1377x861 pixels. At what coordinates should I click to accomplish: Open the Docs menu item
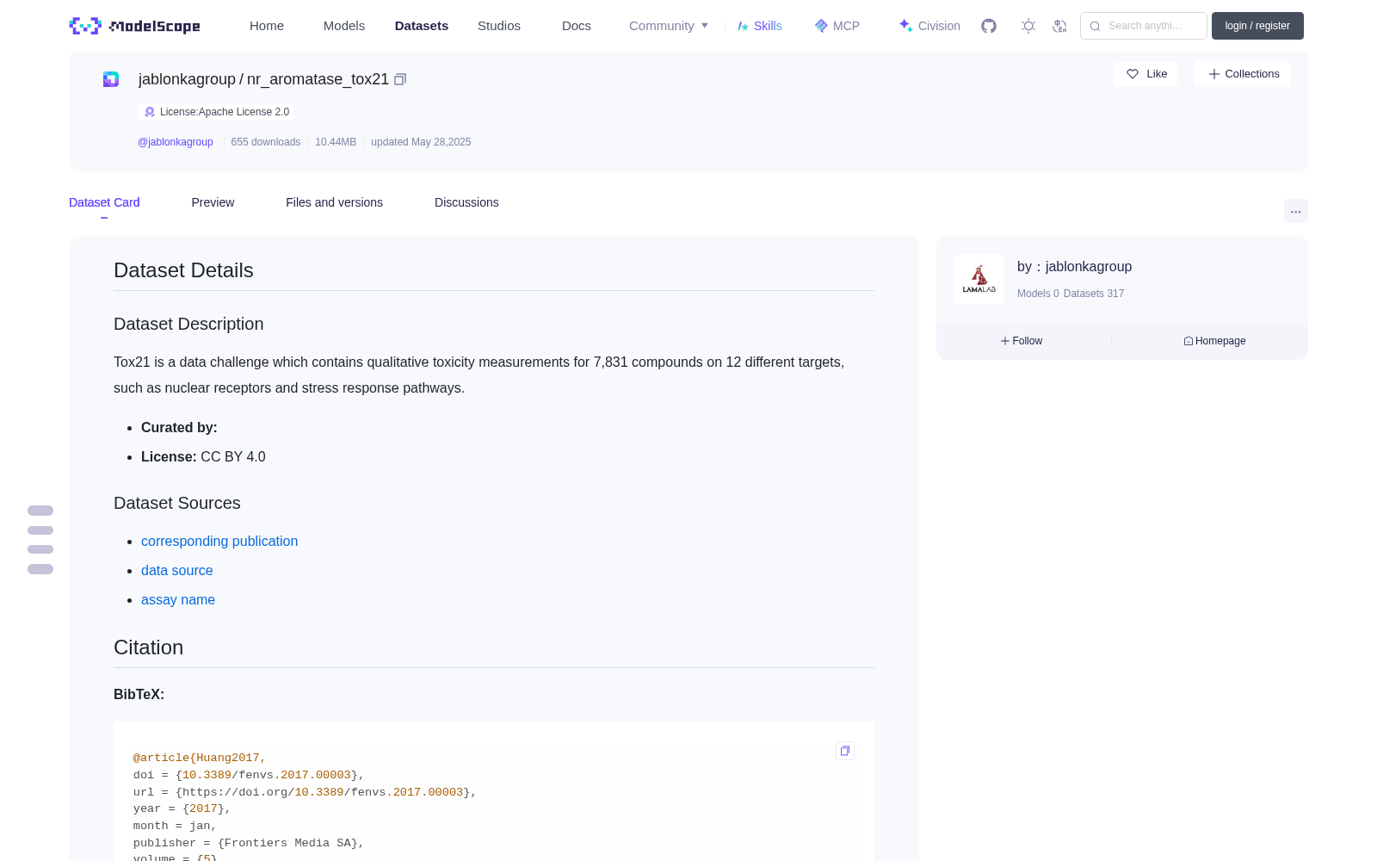click(x=577, y=26)
